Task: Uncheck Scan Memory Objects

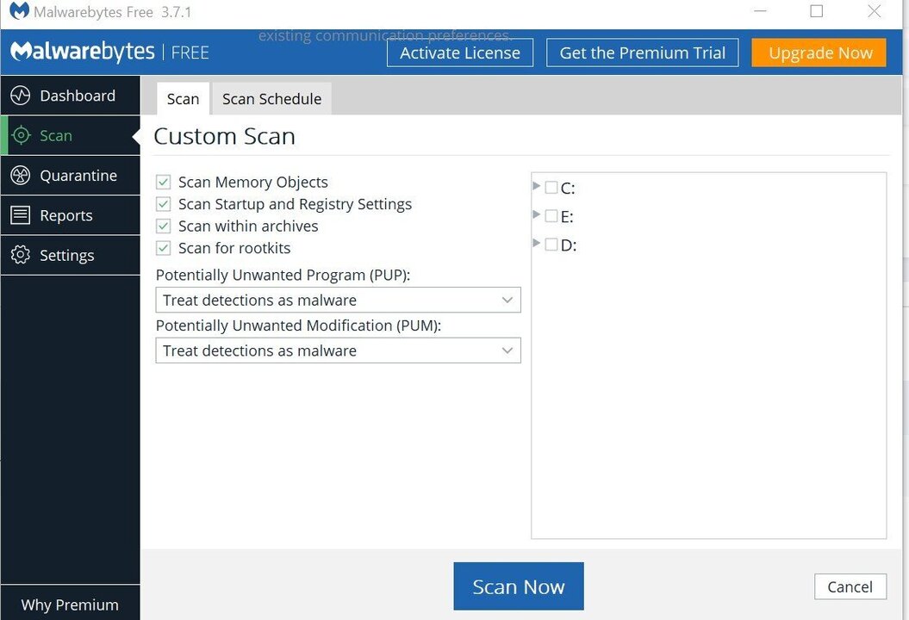Action: click(163, 182)
